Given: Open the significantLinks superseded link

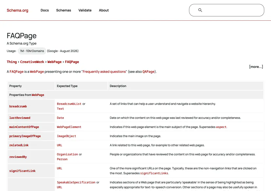Looking at the screenshot, I should 154,173.
